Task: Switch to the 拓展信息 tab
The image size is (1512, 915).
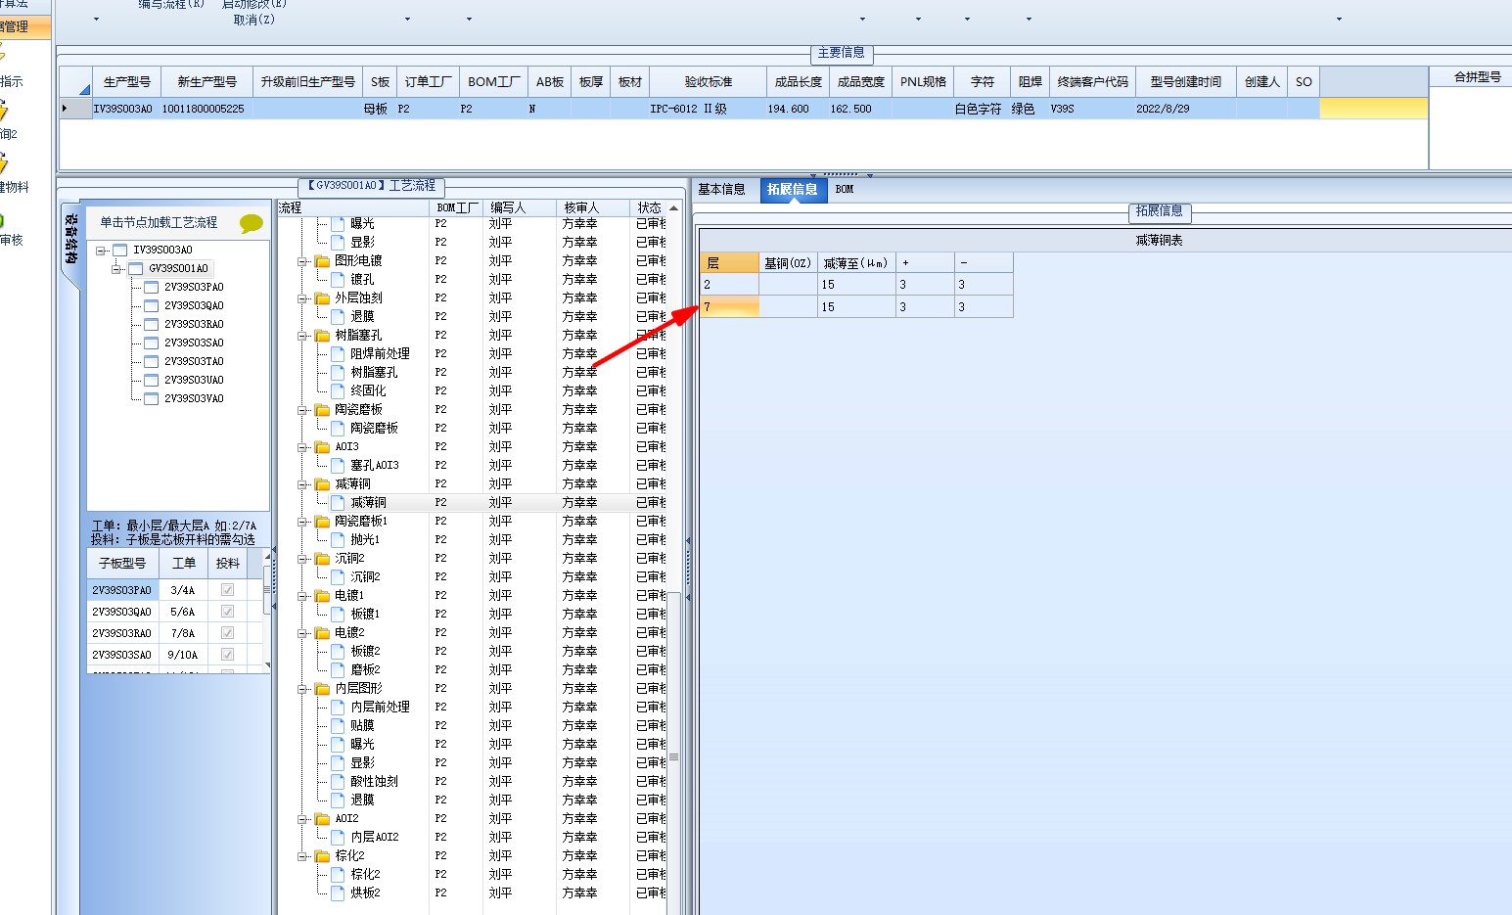Action: pyautogui.click(x=793, y=190)
